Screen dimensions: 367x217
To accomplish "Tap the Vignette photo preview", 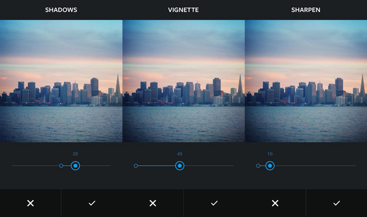I will (x=183, y=81).
